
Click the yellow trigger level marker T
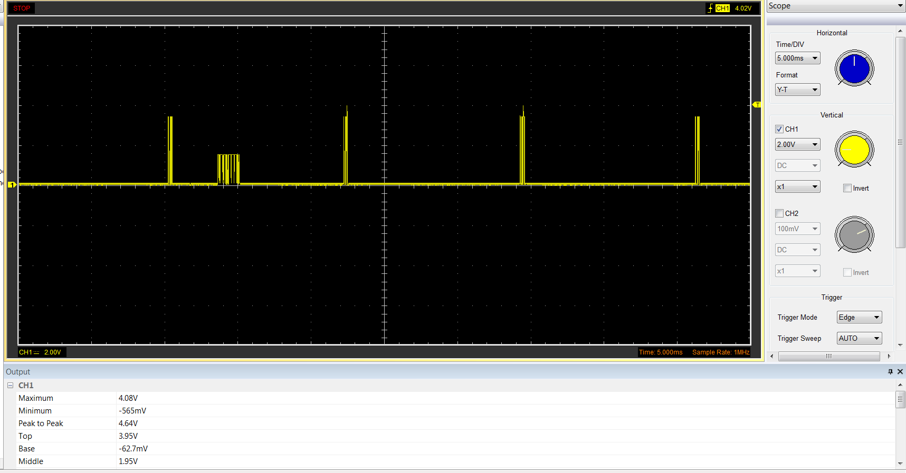click(757, 105)
